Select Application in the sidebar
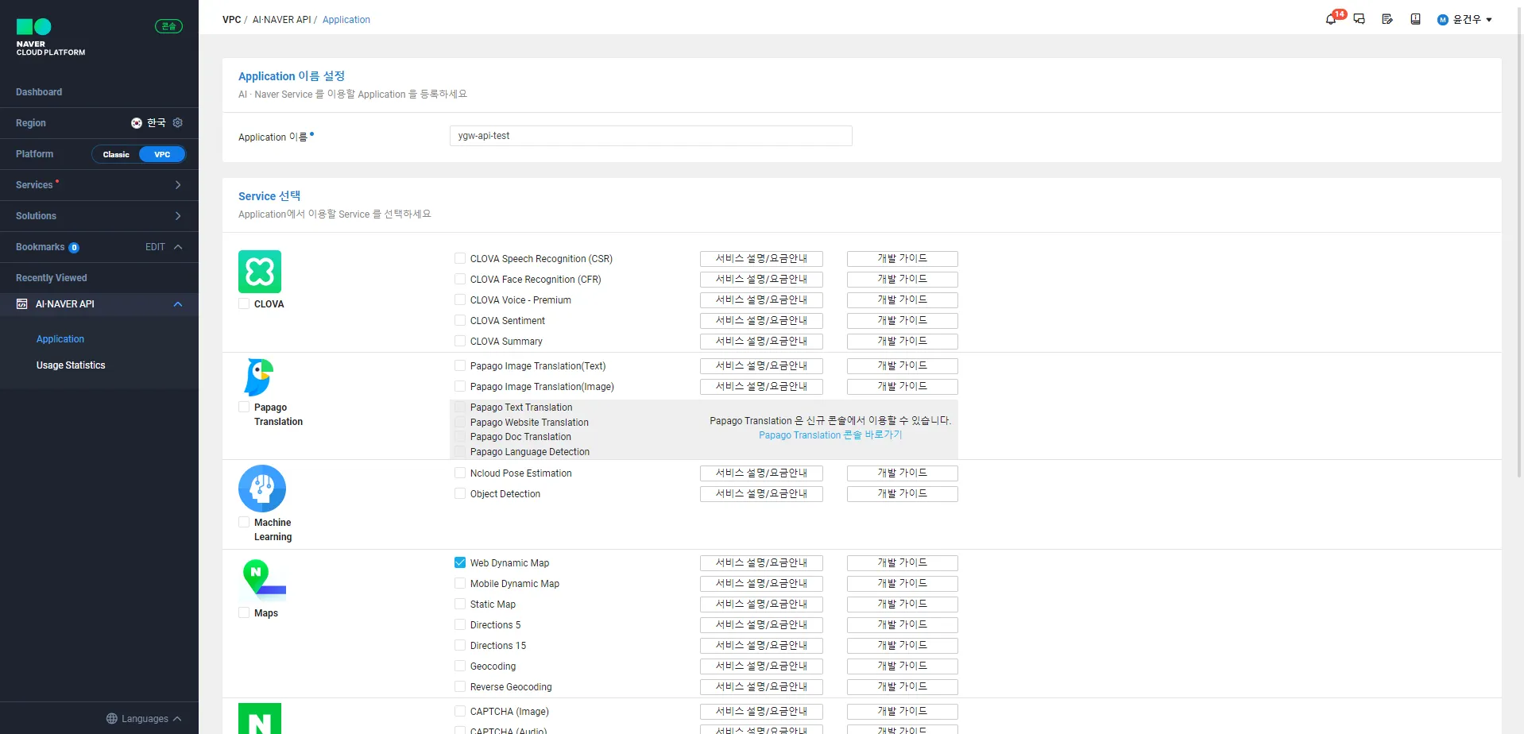 (60, 339)
